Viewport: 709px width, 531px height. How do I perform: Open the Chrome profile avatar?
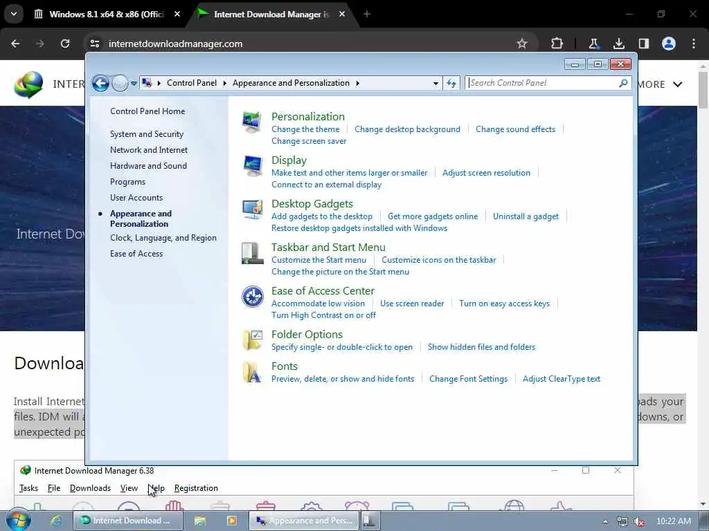pos(668,44)
